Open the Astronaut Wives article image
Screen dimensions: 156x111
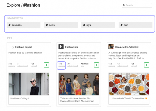coord(79,84)
